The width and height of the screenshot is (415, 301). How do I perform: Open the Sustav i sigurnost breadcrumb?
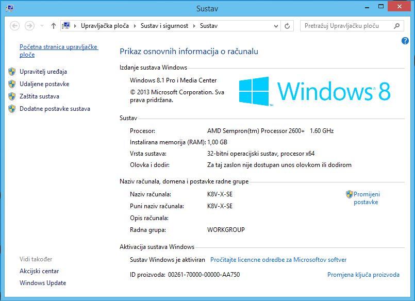(x=164, y=26)
